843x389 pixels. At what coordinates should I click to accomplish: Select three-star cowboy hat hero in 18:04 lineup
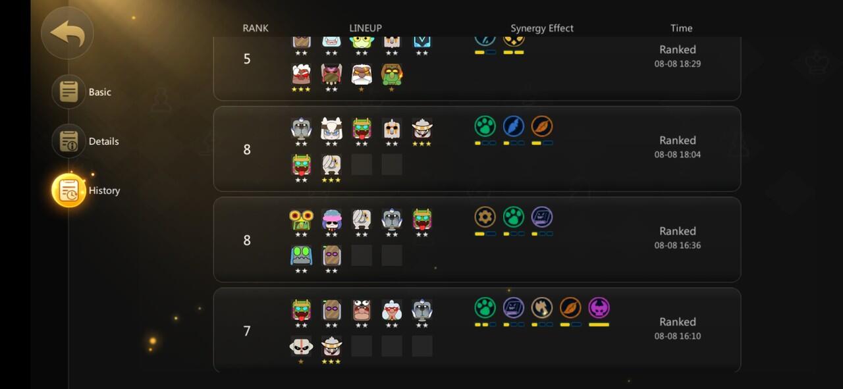click(422, 129)
